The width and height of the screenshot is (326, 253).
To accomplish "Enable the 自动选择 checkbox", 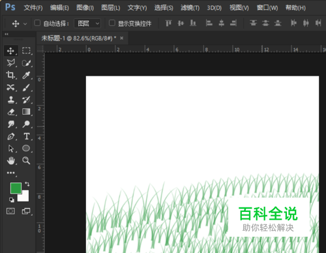I will pos(37,23).
